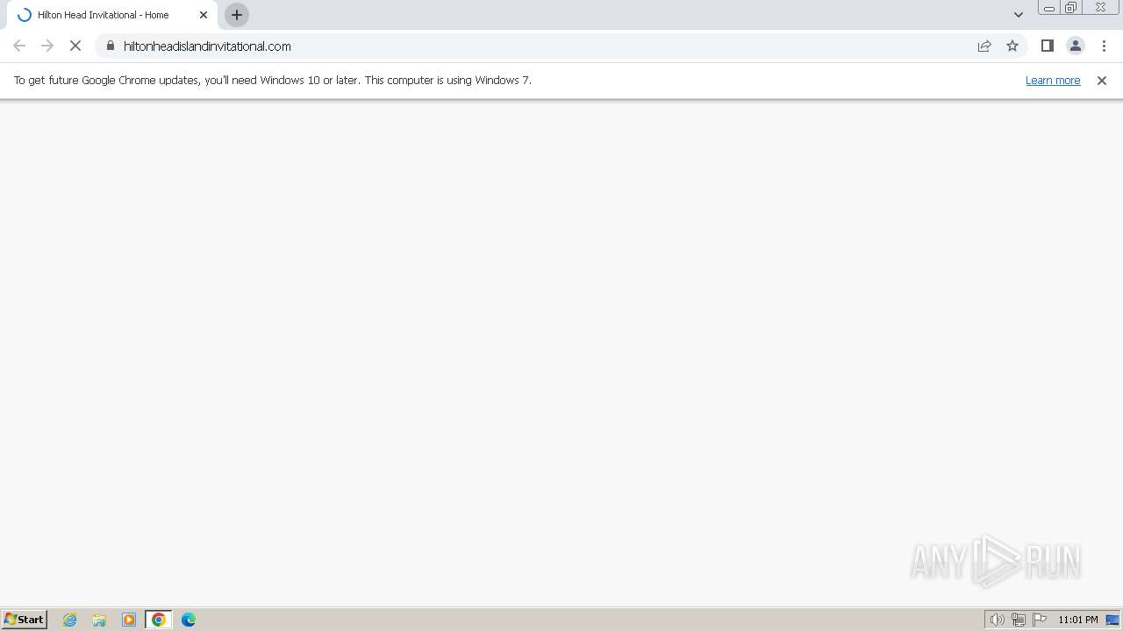Go back to previous page

(x=19, y=46)
